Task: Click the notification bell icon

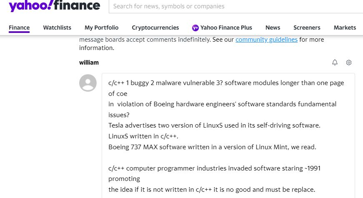Action: [x=335, y=62]
